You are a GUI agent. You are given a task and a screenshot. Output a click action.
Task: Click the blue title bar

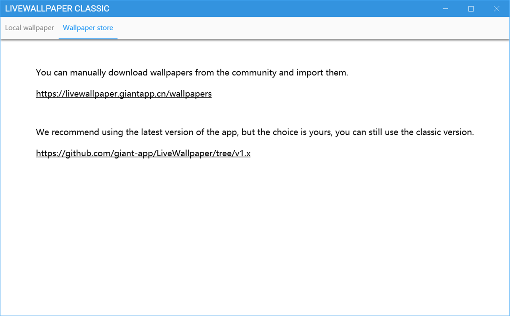241,8
